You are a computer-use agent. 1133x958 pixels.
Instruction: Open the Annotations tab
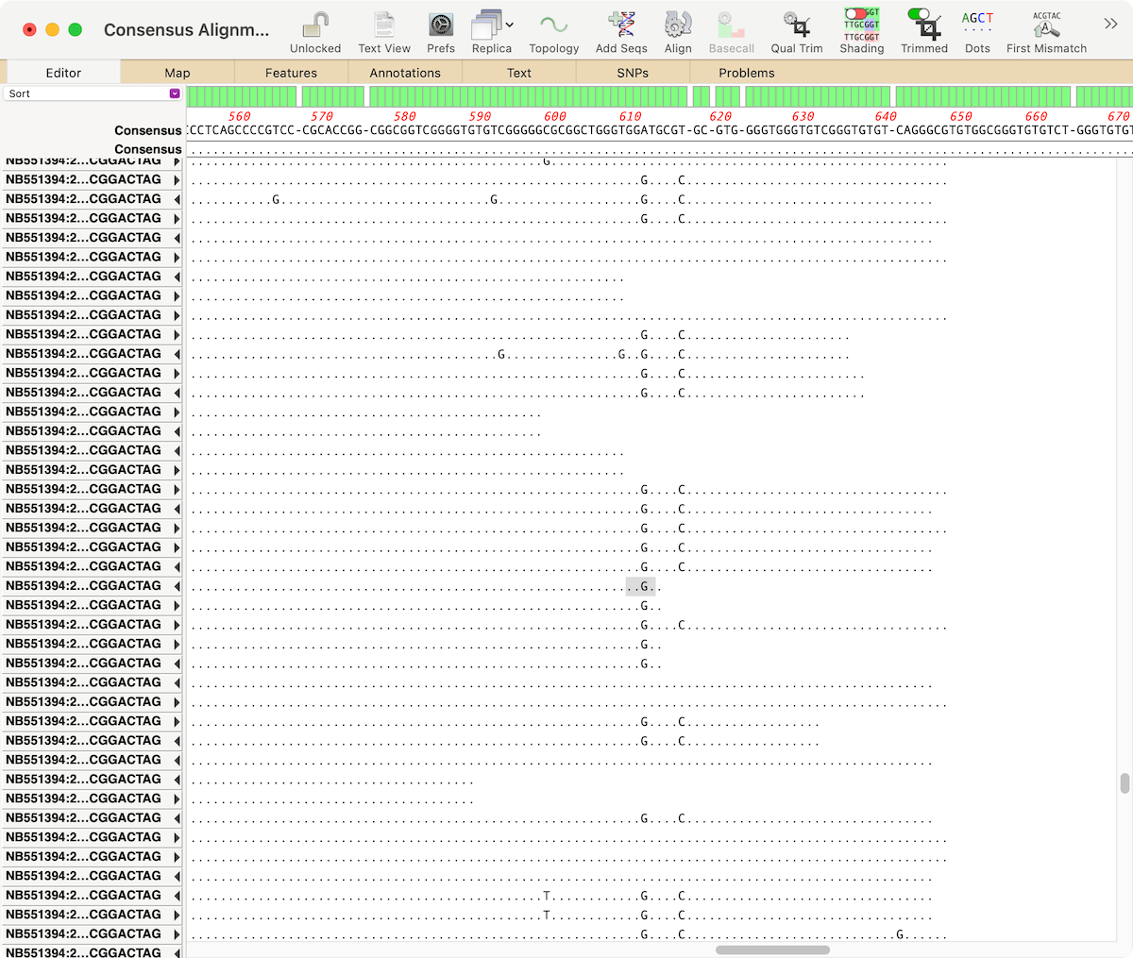coord(405,72)
